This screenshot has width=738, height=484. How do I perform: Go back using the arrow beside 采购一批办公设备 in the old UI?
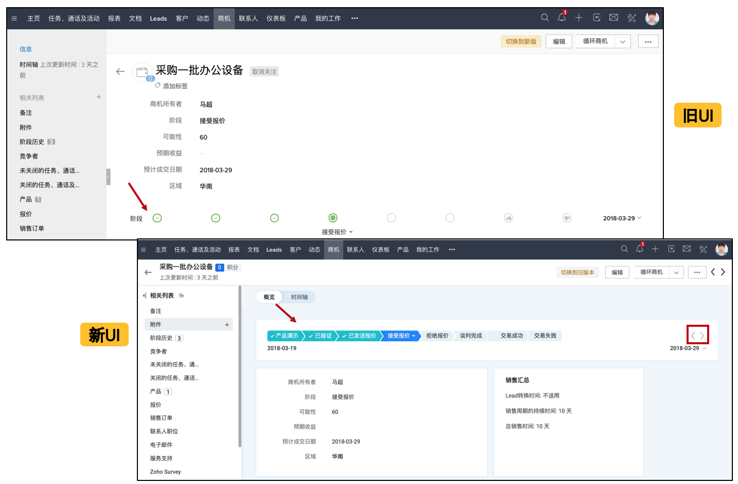click(x=120, y=71)
